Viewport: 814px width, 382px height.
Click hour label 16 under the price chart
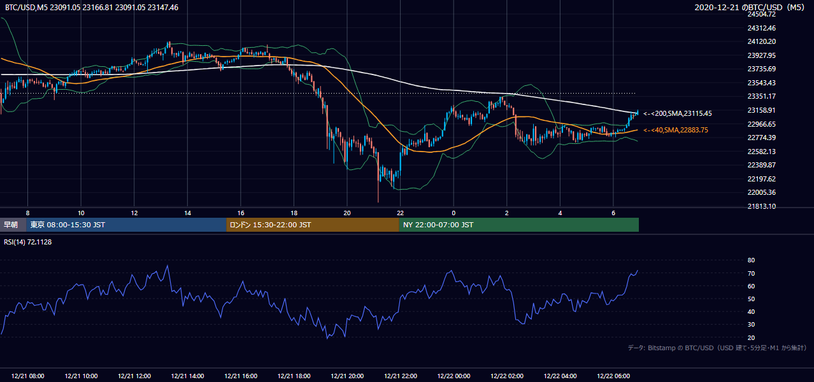pyautogui.click(x=241, y=213)
